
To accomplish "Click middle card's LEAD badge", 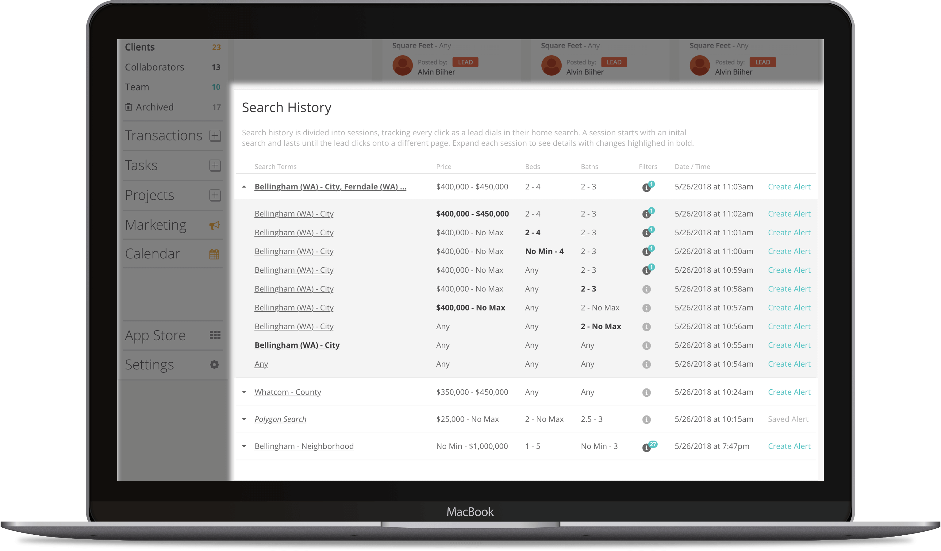I will click(x=614, y=62).
